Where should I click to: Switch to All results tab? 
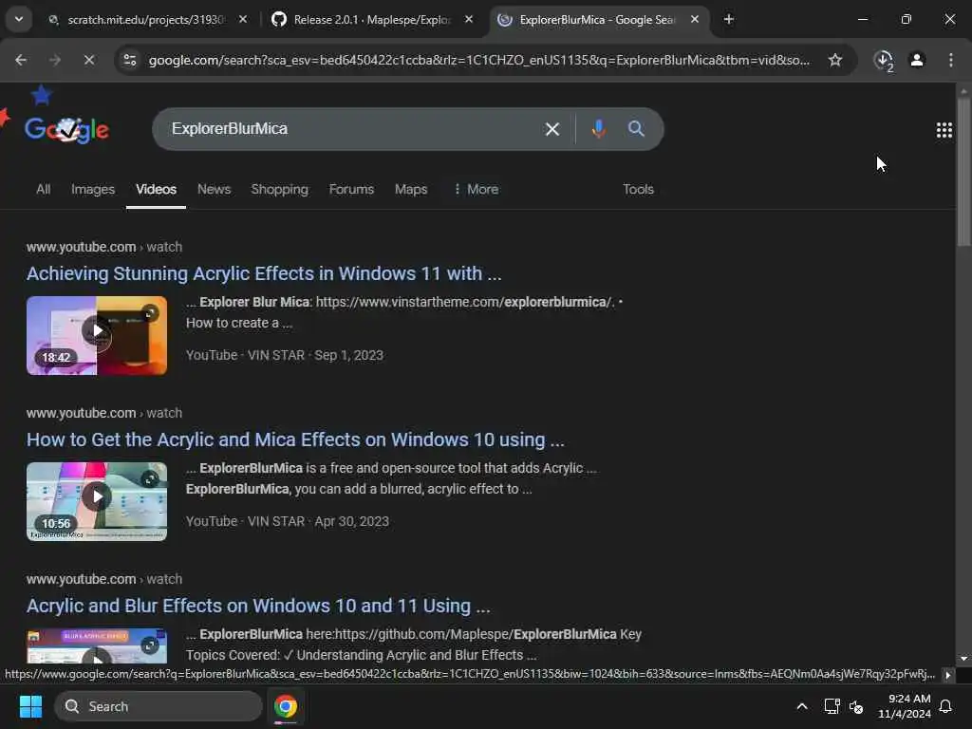[43, 189]
